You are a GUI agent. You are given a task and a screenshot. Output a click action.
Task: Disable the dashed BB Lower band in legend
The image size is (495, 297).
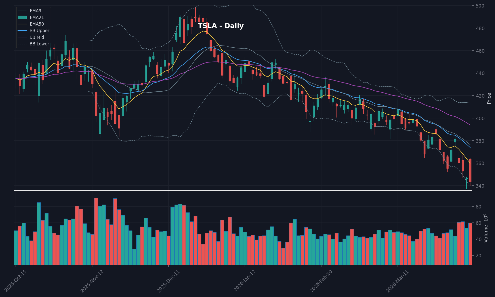coord(39,44)
